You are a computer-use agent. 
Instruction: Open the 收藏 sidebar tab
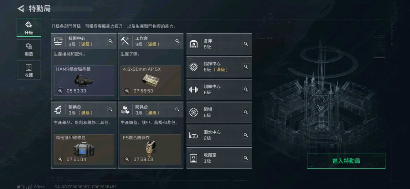coord(29,70)
